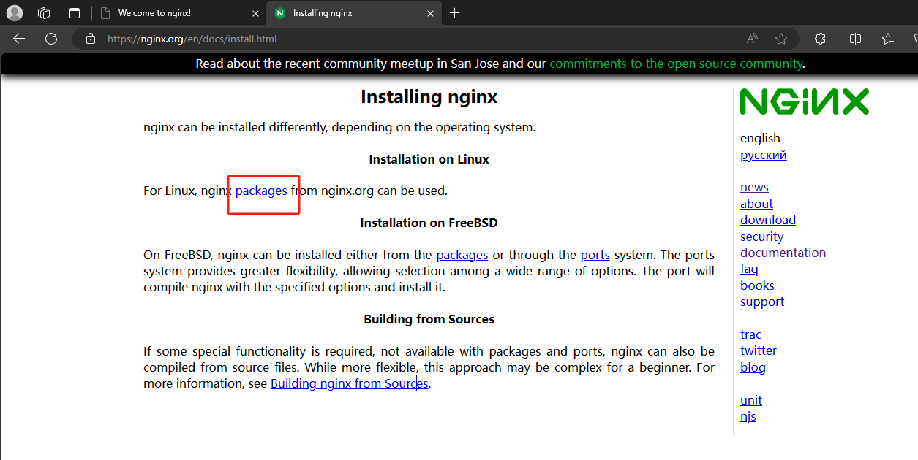
Task: Open the about sidebar link
Action: click(x=756, y=204)
